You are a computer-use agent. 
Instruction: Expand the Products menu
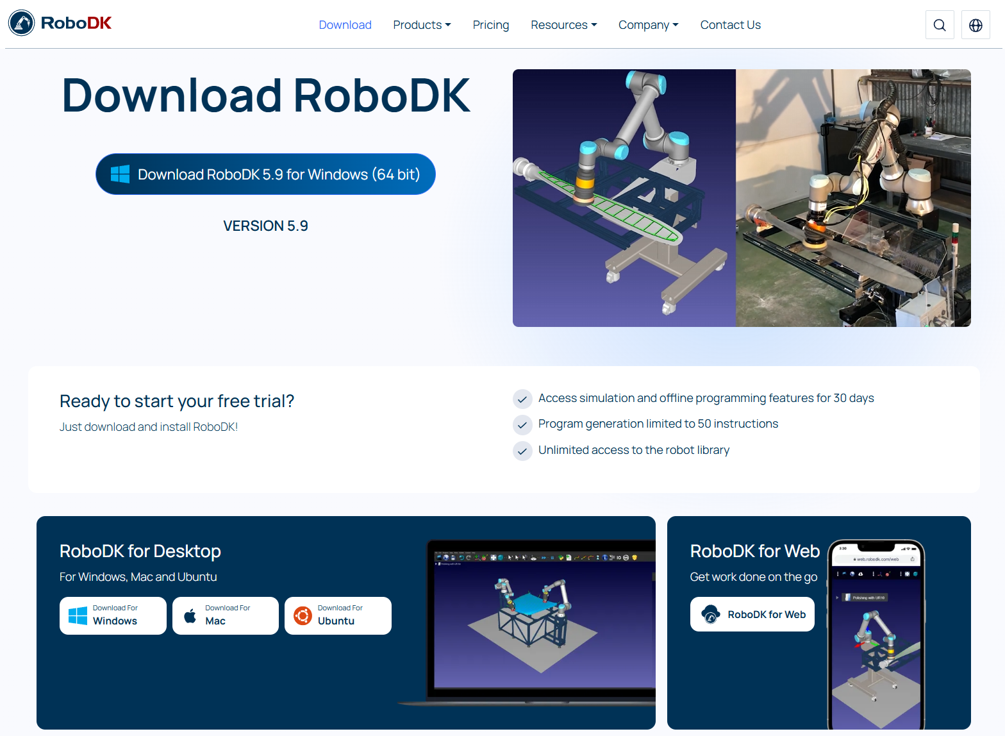[x=422, y=25]
